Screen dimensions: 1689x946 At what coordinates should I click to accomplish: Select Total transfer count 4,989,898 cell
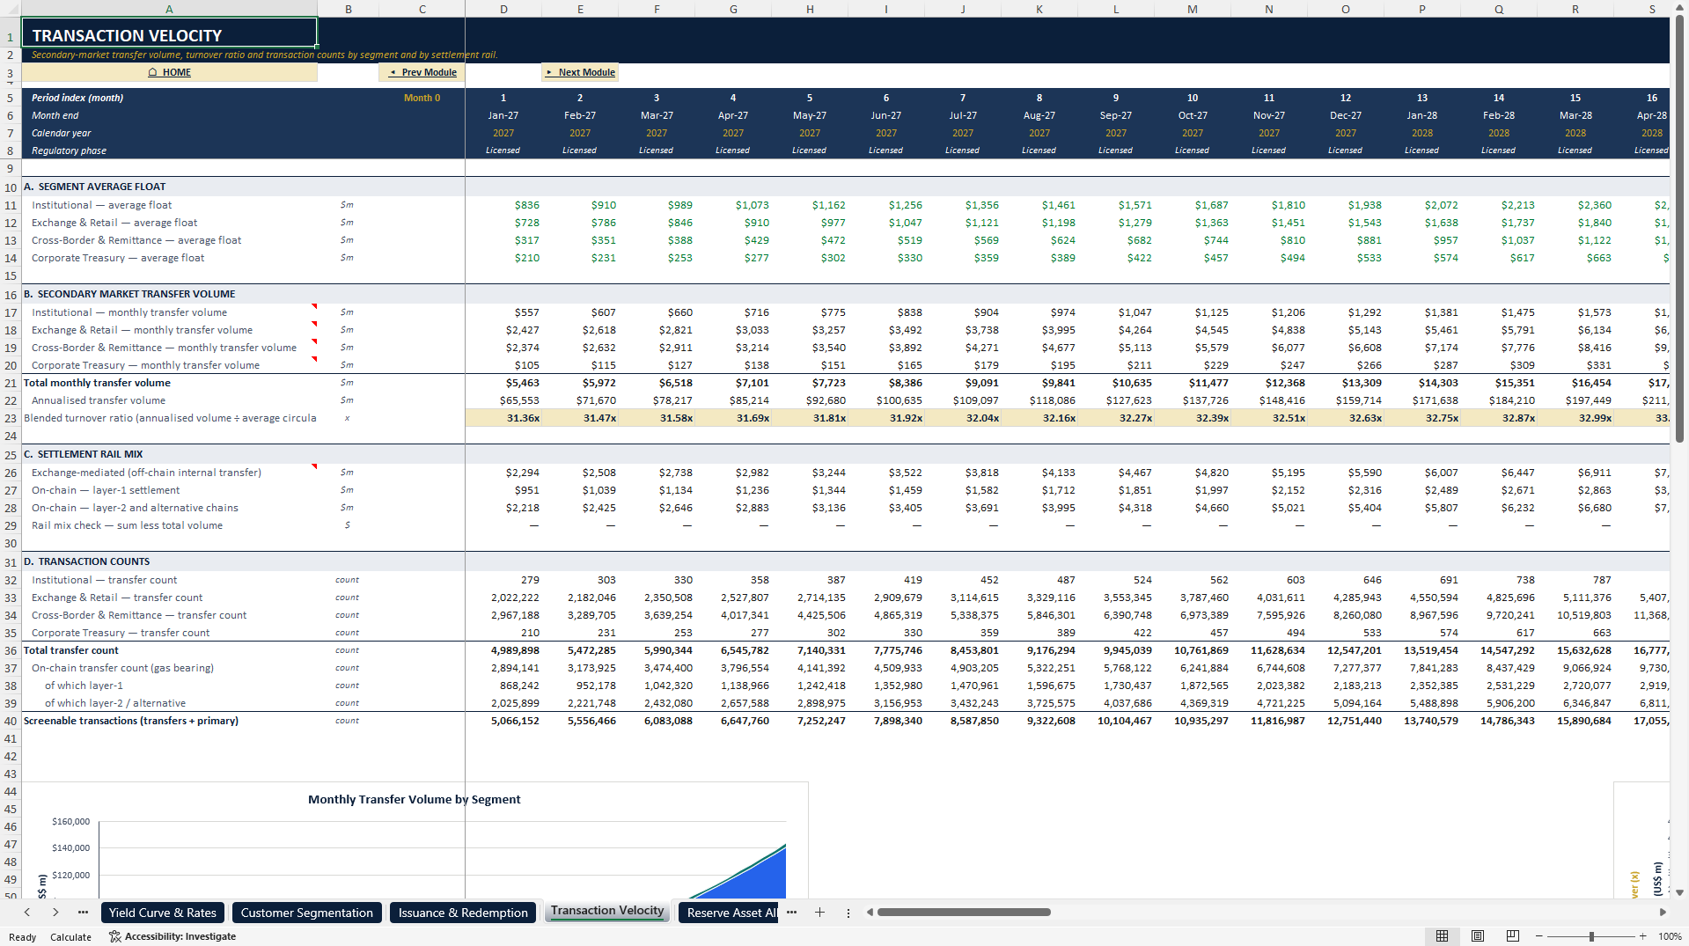click(x=503, y=650)
